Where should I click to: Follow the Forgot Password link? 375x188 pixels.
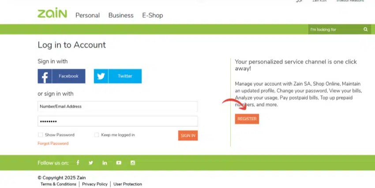(x=53, y=143)
